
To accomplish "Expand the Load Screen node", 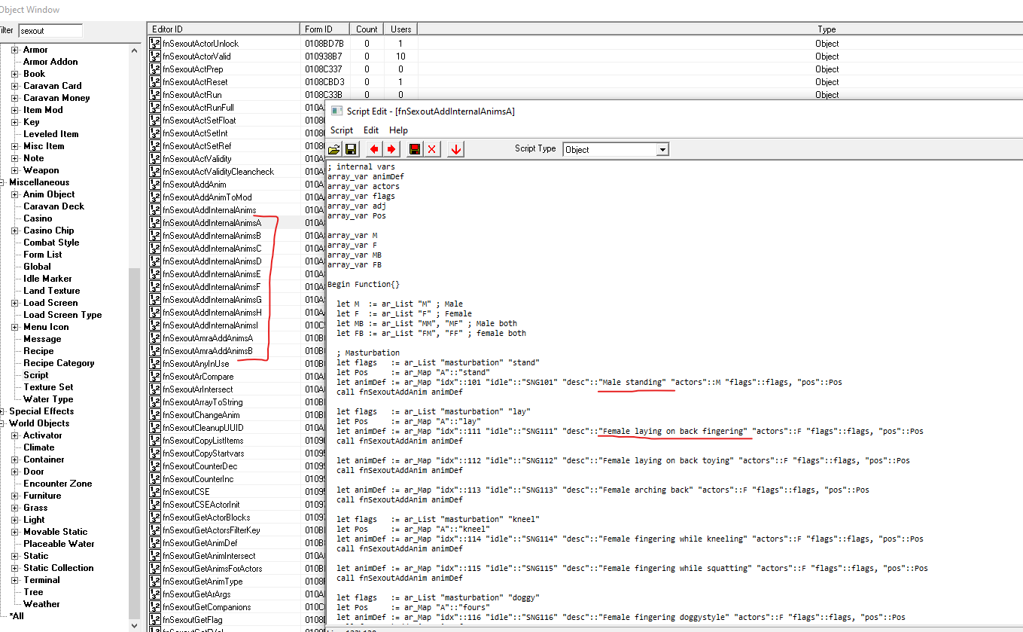I will [x=14, y=303].
